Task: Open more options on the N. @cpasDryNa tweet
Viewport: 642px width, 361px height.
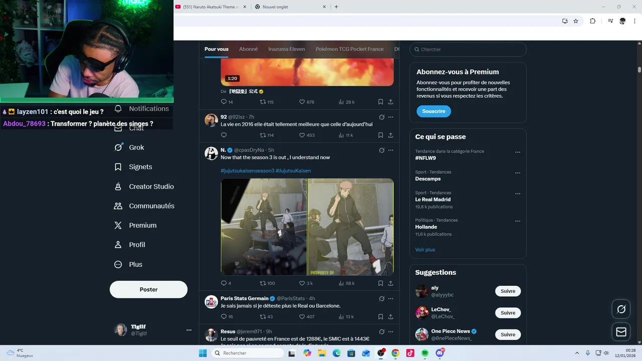Action: pos(391,150)
